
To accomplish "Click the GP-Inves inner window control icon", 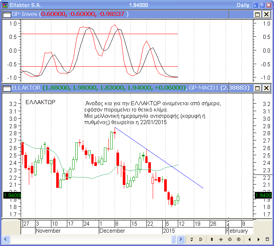I will coord(7,14).
